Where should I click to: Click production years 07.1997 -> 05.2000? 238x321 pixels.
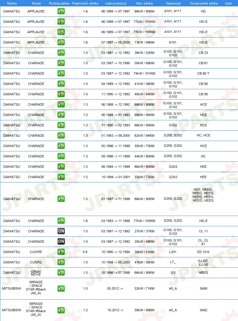(x=116, y=42)
